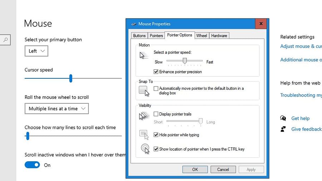Image resolution: width=322 pixels, height=181 pixels.
Task: Open the primary button Left dropdown
Action: pyautogui.click(x=36, y=51)
